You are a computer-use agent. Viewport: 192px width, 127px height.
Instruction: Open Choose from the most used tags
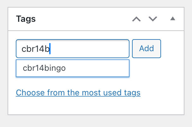click(x=78, y=93)
